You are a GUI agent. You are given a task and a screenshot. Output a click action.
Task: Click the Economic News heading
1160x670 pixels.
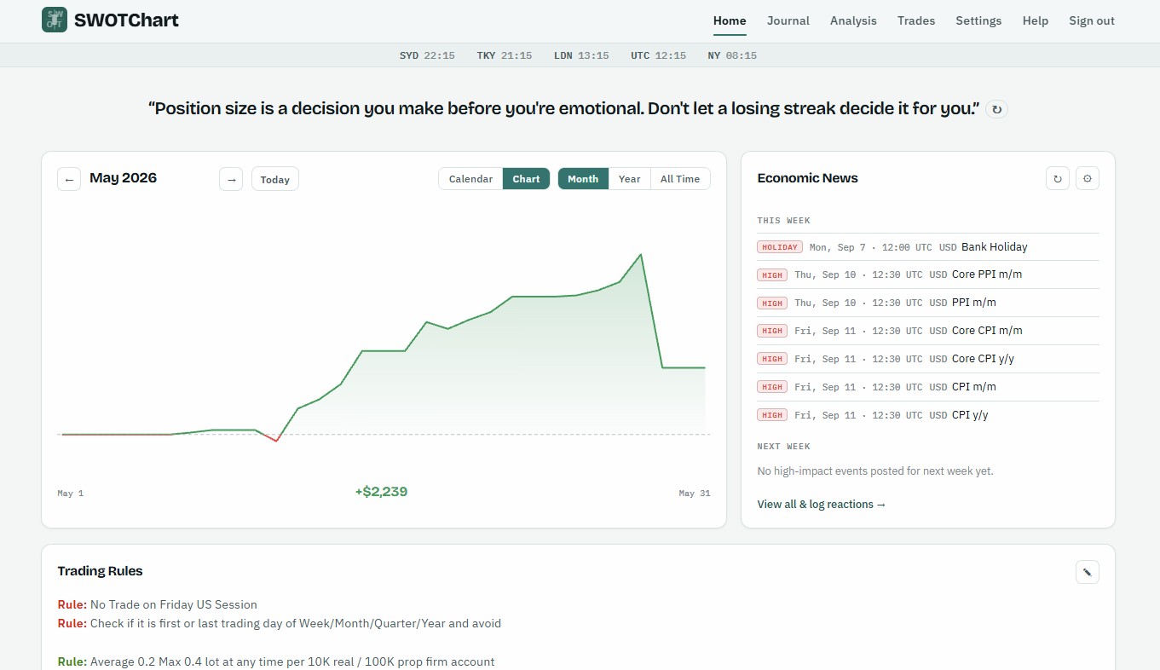(x=808, y=178)
